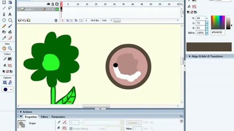Select the Eraser tool

click(10, 38)
